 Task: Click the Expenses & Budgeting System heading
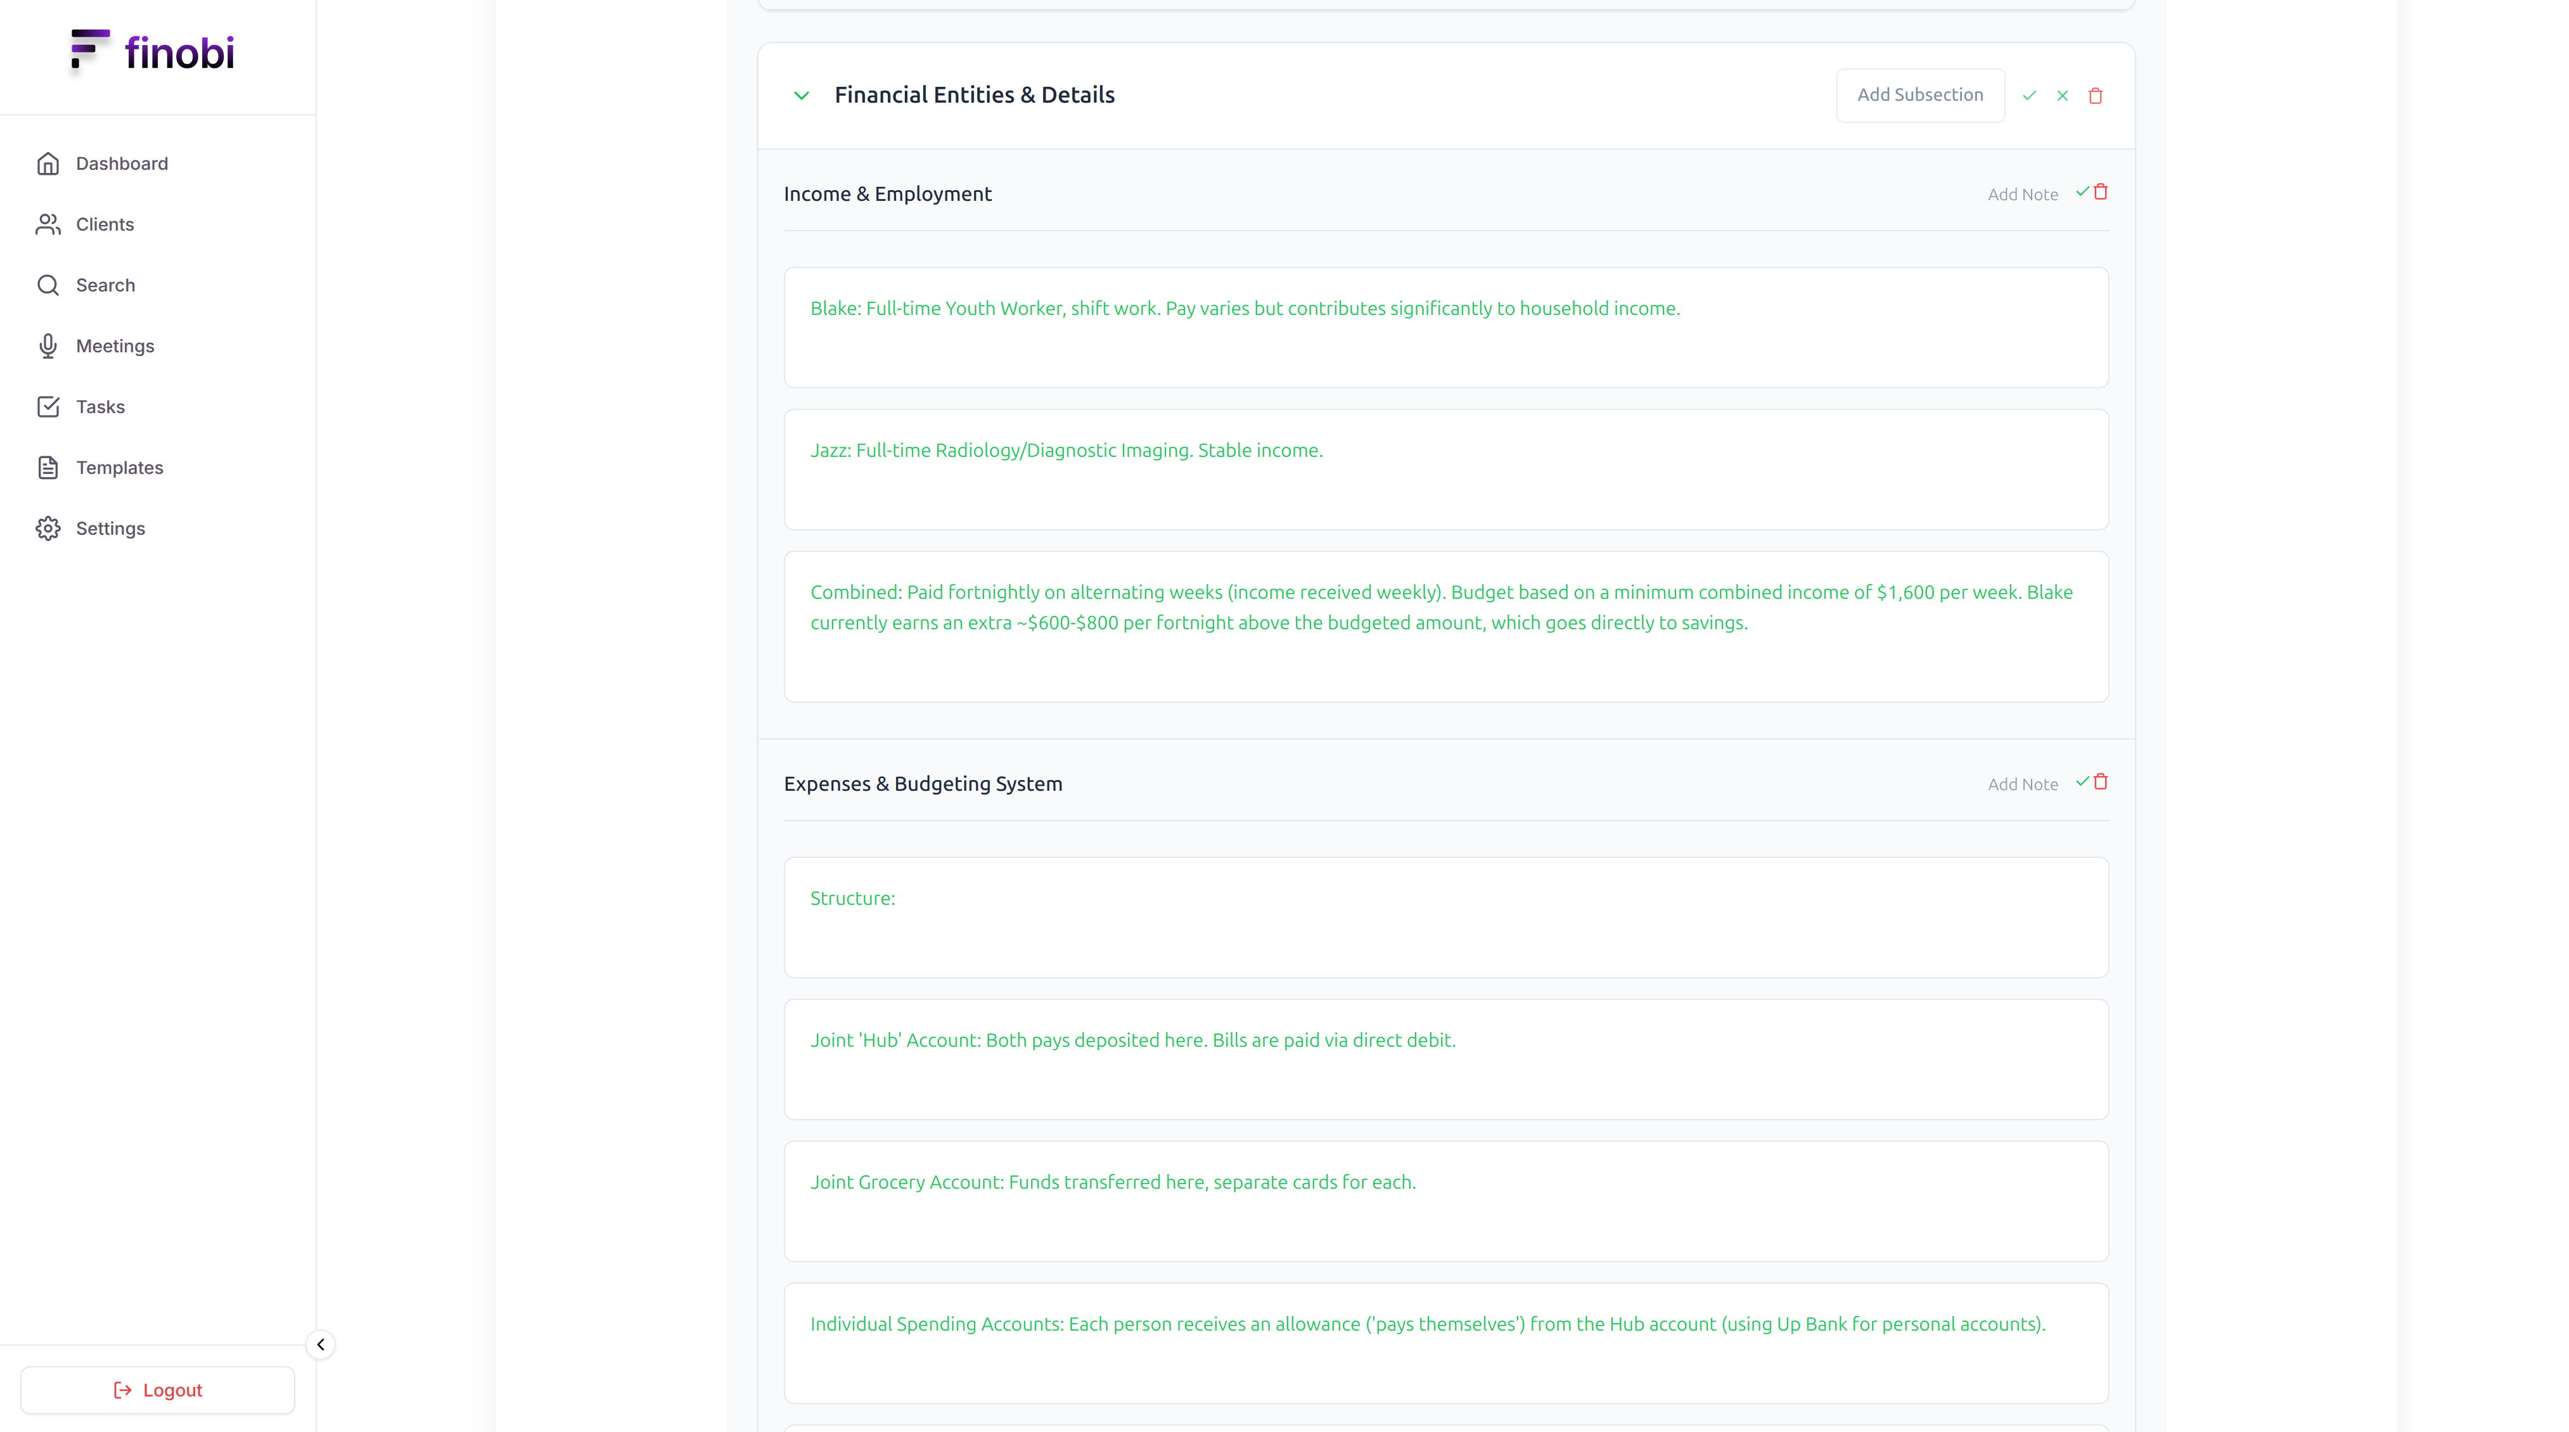pyautogui.click(x=923, y=784)
